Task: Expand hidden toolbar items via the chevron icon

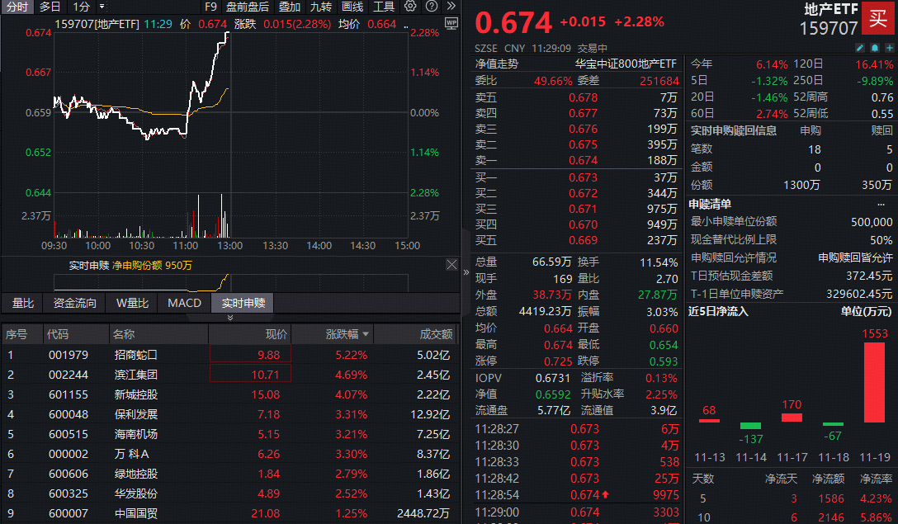Action: pyautogui.click(x=450, y=7)
